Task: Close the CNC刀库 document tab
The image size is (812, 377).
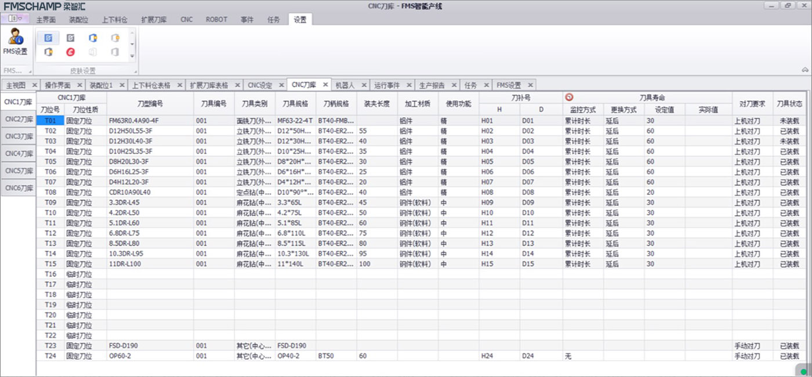Action: (325, 85)
